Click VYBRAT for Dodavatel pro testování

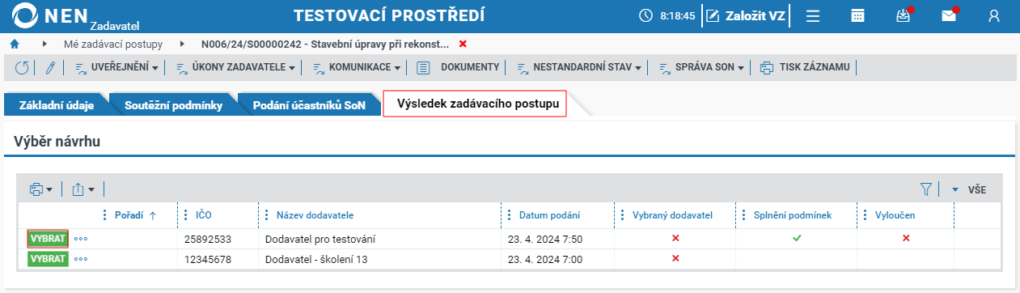48,239
